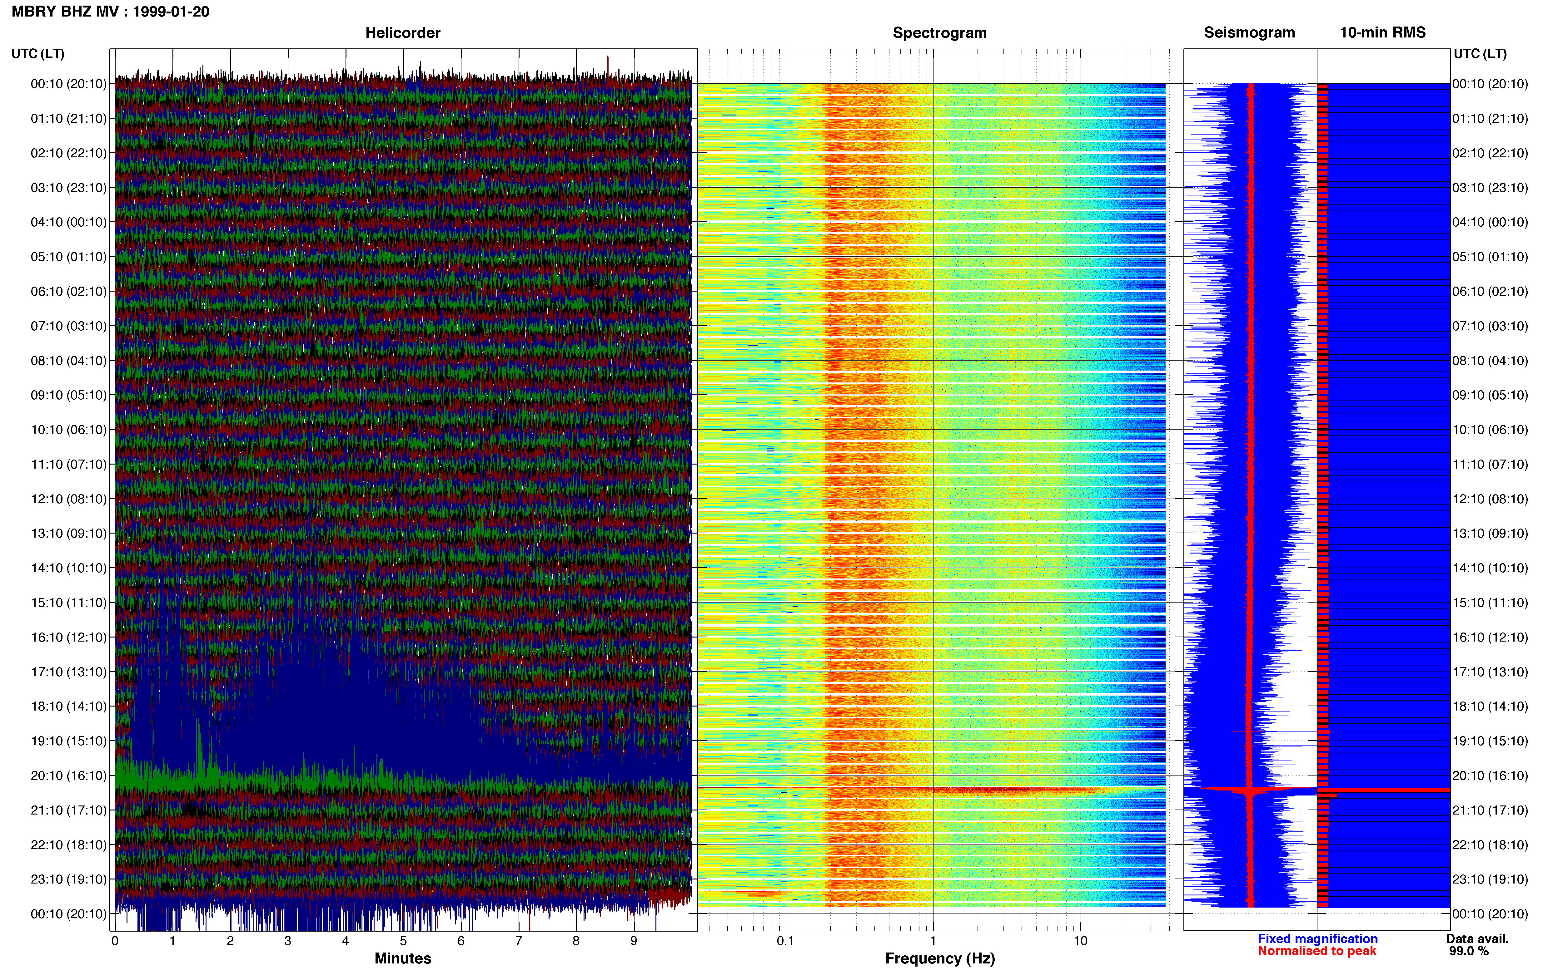1568x980 pixels.
Task: Click the right '12:10 (08:10)' time label
Action: pos(1490,499)
